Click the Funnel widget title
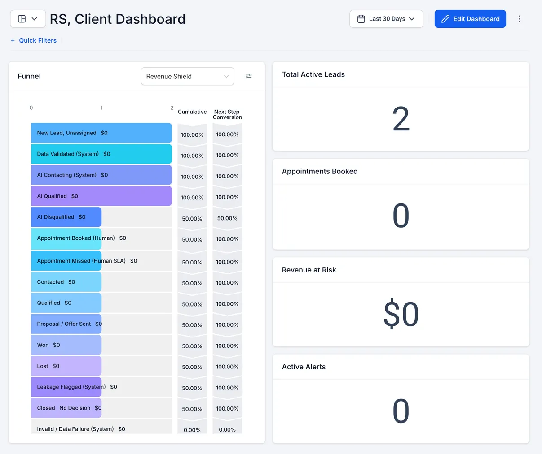The height and width of the screenshot is (454, 542). click(x=29, y=76)
